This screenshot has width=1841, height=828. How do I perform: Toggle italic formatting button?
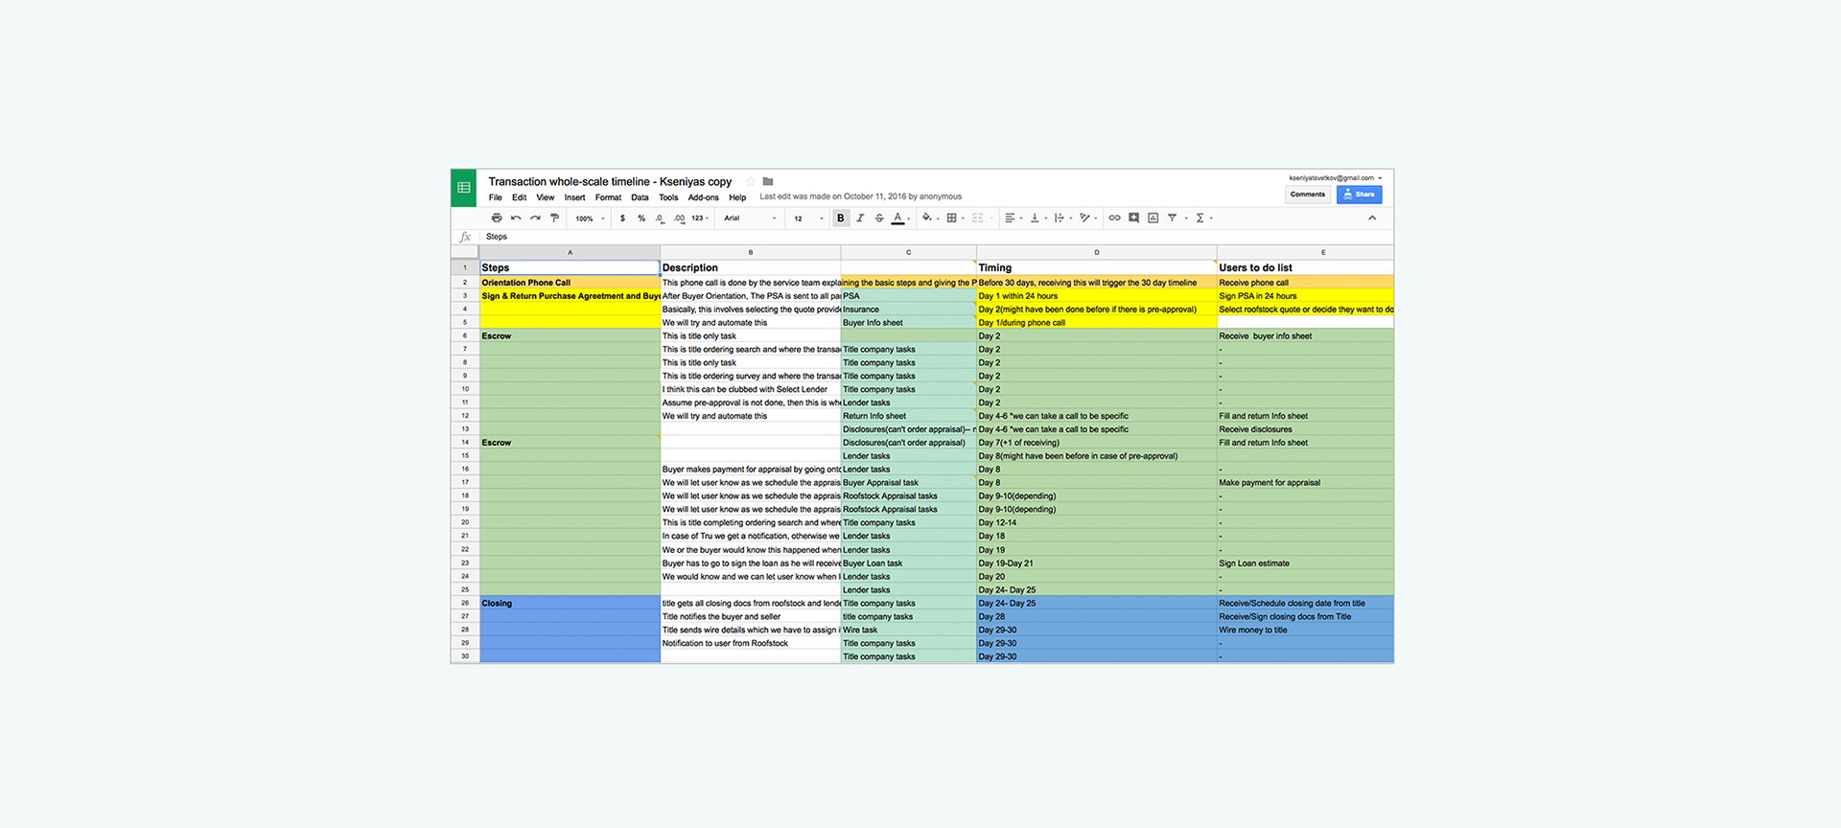pyautogui.click(x=860, y=218)
